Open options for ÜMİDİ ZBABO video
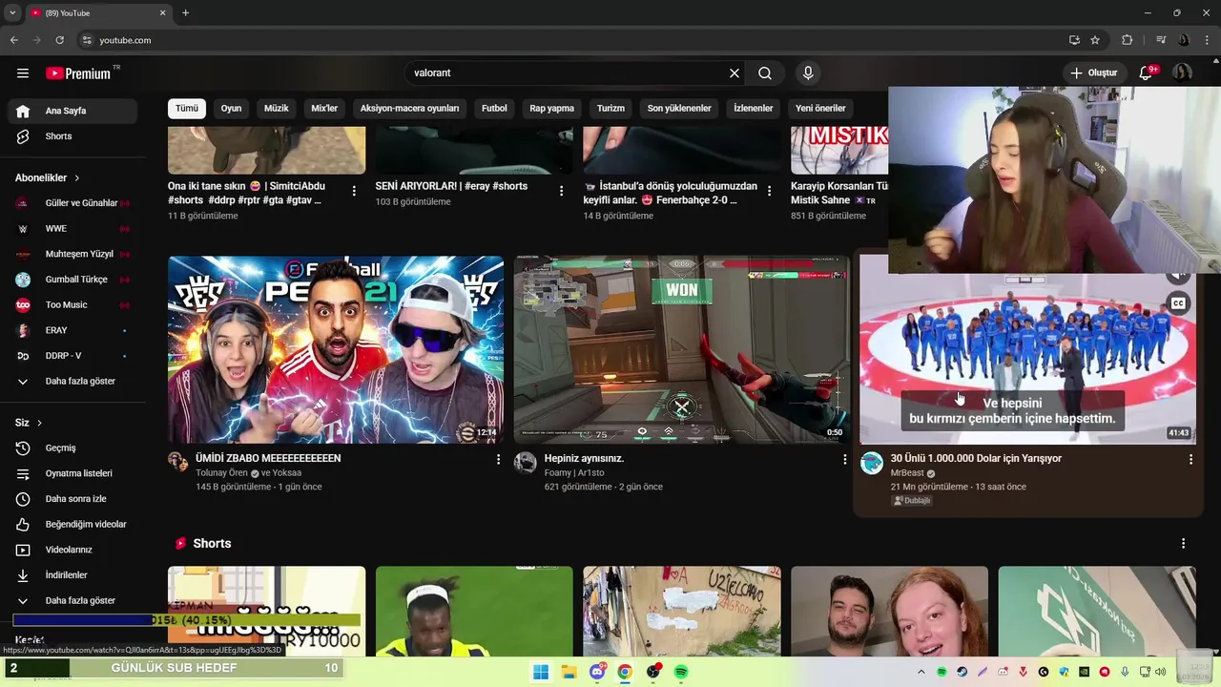Screen dimensions: 1221x687 pos(498,459)
